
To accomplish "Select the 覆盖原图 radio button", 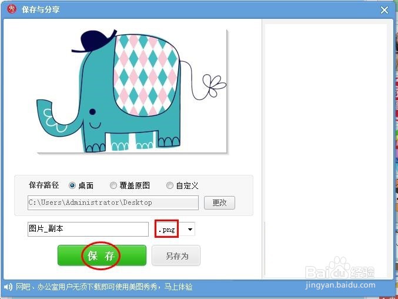I will click(113, 185).
